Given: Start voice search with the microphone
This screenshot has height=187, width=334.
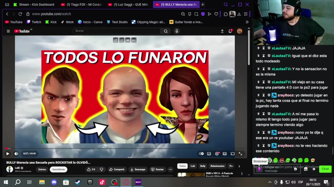Looking at the screenshot, I should point(177,31).
